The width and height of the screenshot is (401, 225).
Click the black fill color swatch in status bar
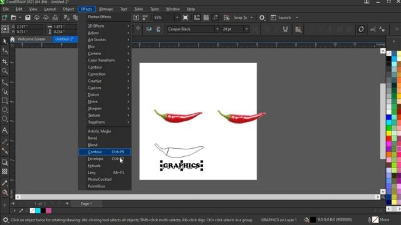[313, 219]
